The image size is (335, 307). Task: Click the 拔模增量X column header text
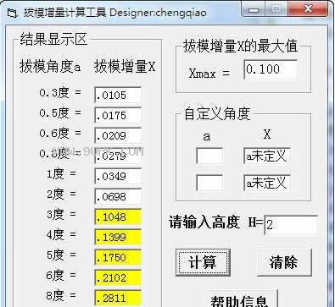point(125,67)
